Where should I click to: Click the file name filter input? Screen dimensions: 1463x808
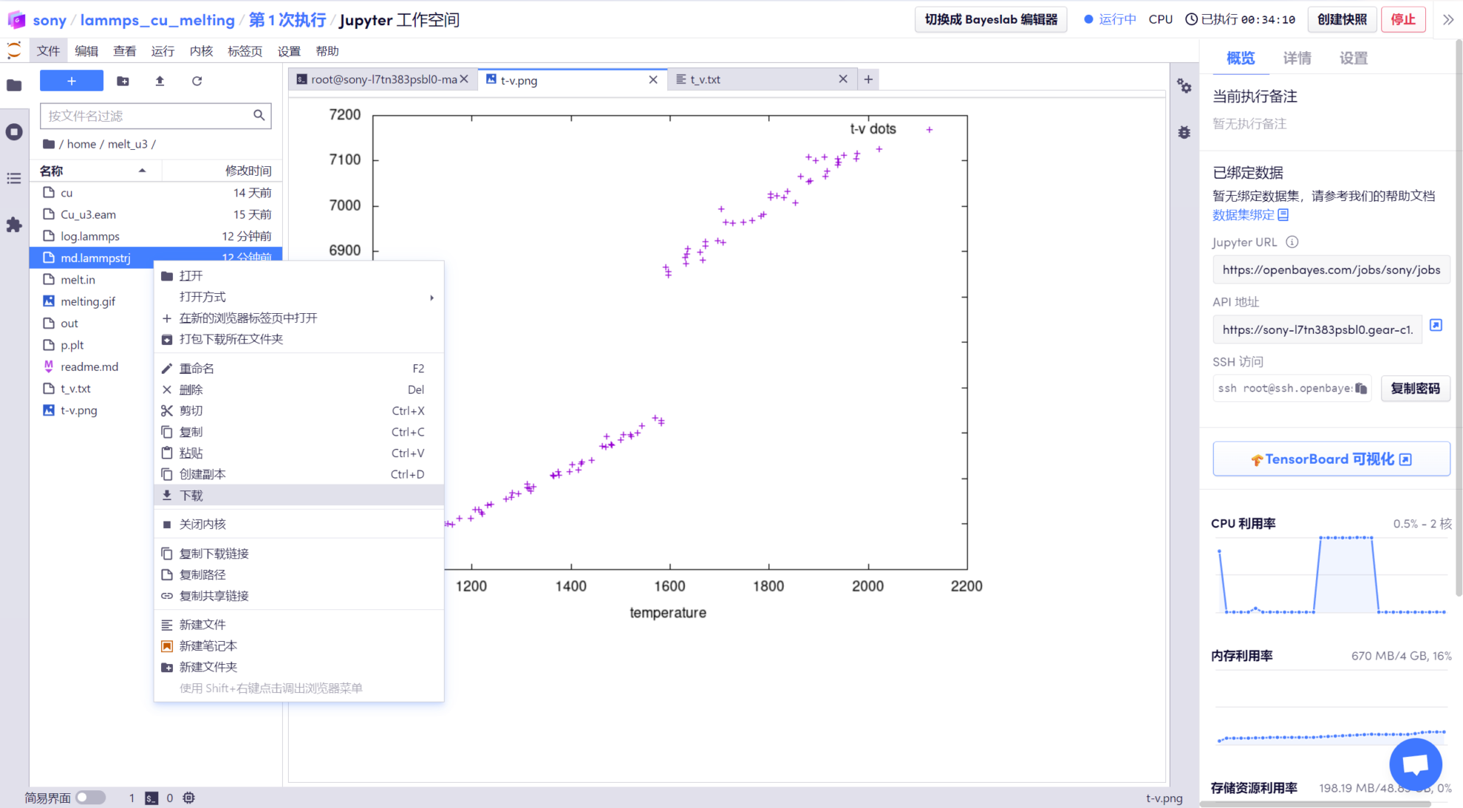point(148,116)
